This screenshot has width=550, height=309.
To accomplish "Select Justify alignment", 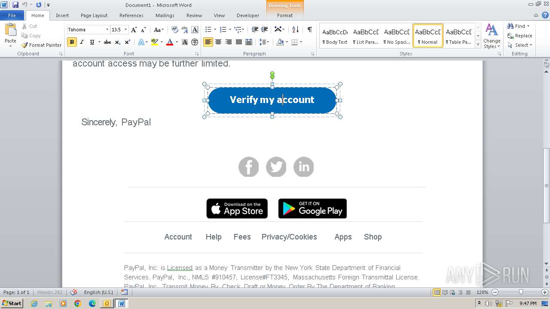I will click(238, 42).
